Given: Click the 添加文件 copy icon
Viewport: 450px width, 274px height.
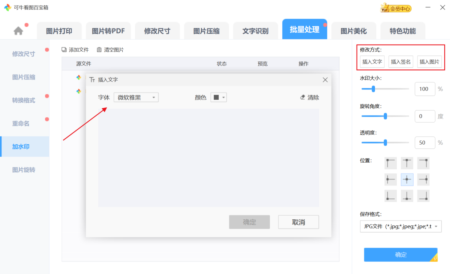Looking at the screenshot, I should [x=64, y=49].
